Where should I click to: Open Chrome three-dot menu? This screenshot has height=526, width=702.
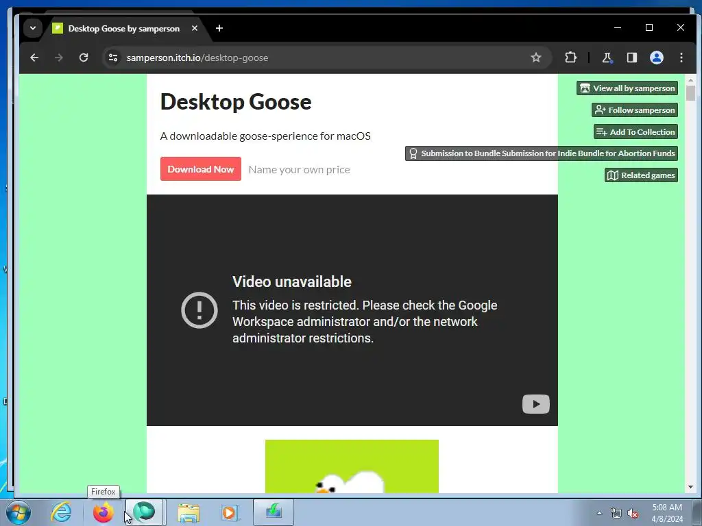point(681,58)
